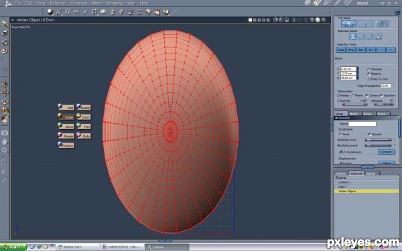Select the Absolute radio option

(368, 70)
